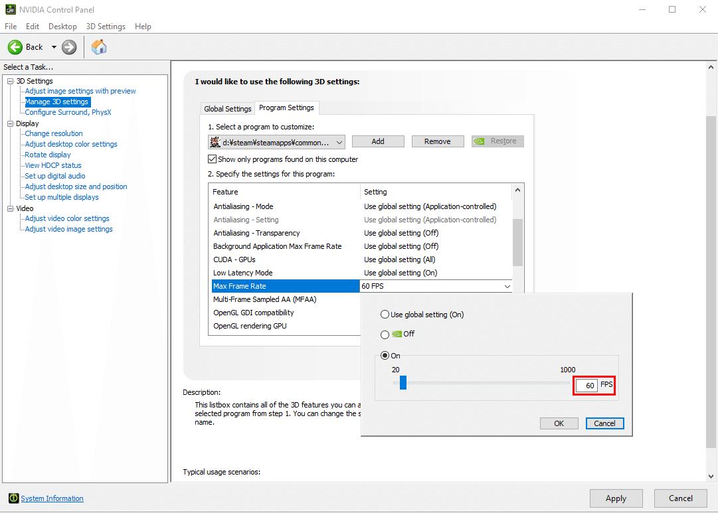Viewport: 718px width, 513px height.
Task: Open the File menu
Action: click(11, 27)
